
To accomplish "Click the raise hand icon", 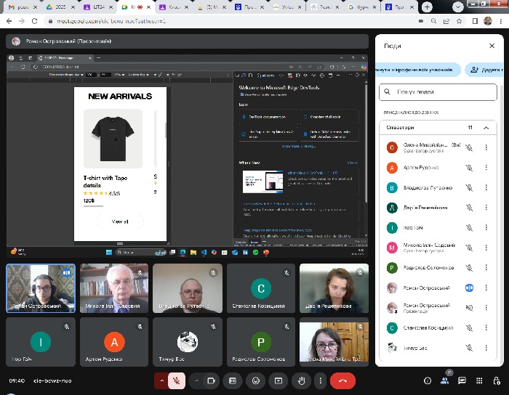I will pyautogui.click(x=301, y=380).
